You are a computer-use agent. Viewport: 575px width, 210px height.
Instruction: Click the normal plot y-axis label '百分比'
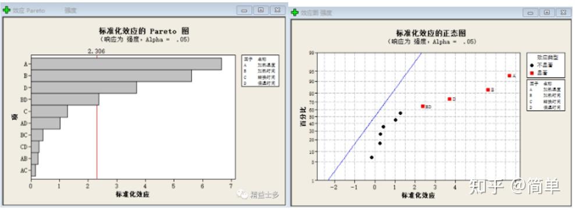[x=303, y=117]
